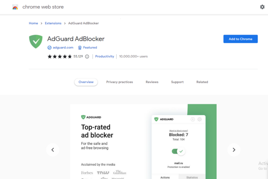Click the verified publisher badge icon
This screenshot has height=179, width=268.
pos(49,48)
